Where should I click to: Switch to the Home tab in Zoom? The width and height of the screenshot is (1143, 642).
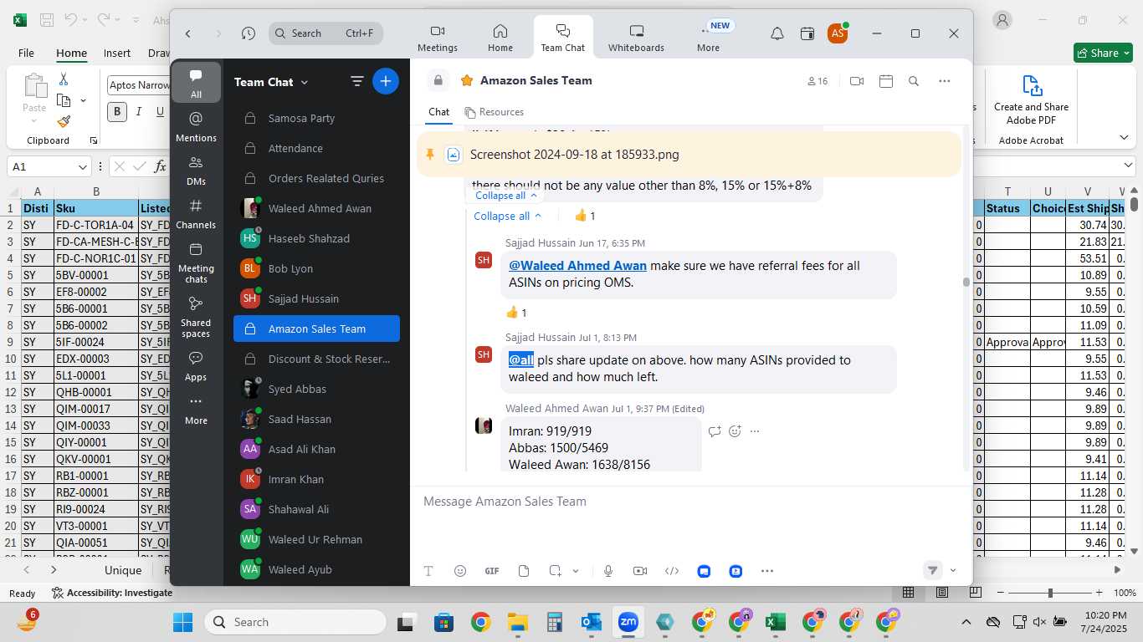[x=500, y=38]
